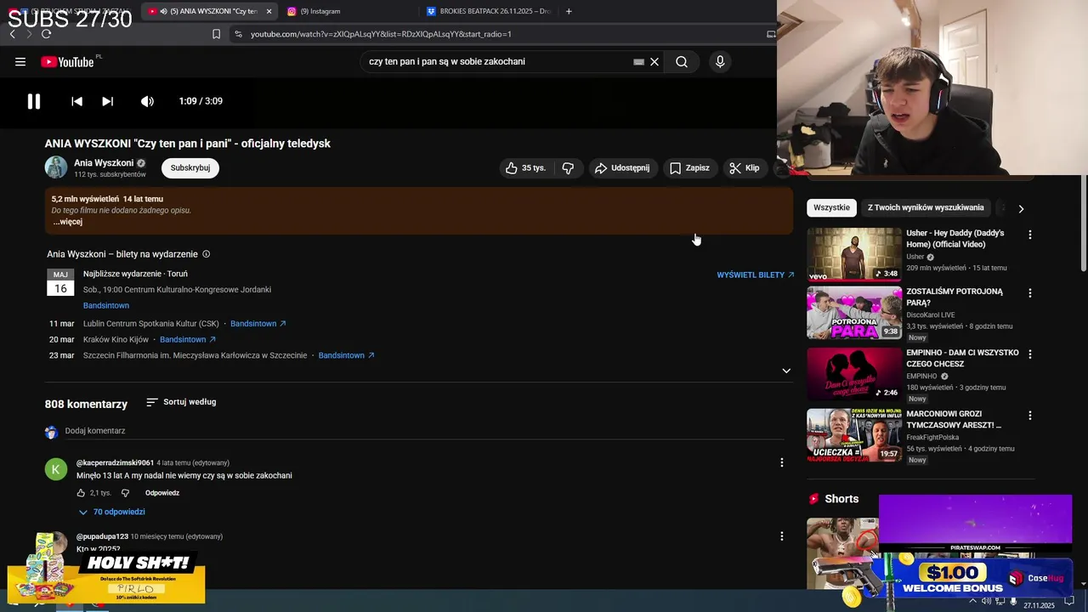Open the Ania Wyszkoni channel name link
Image resolution: width=1088 pixels, height=612 pixels.
104,163
